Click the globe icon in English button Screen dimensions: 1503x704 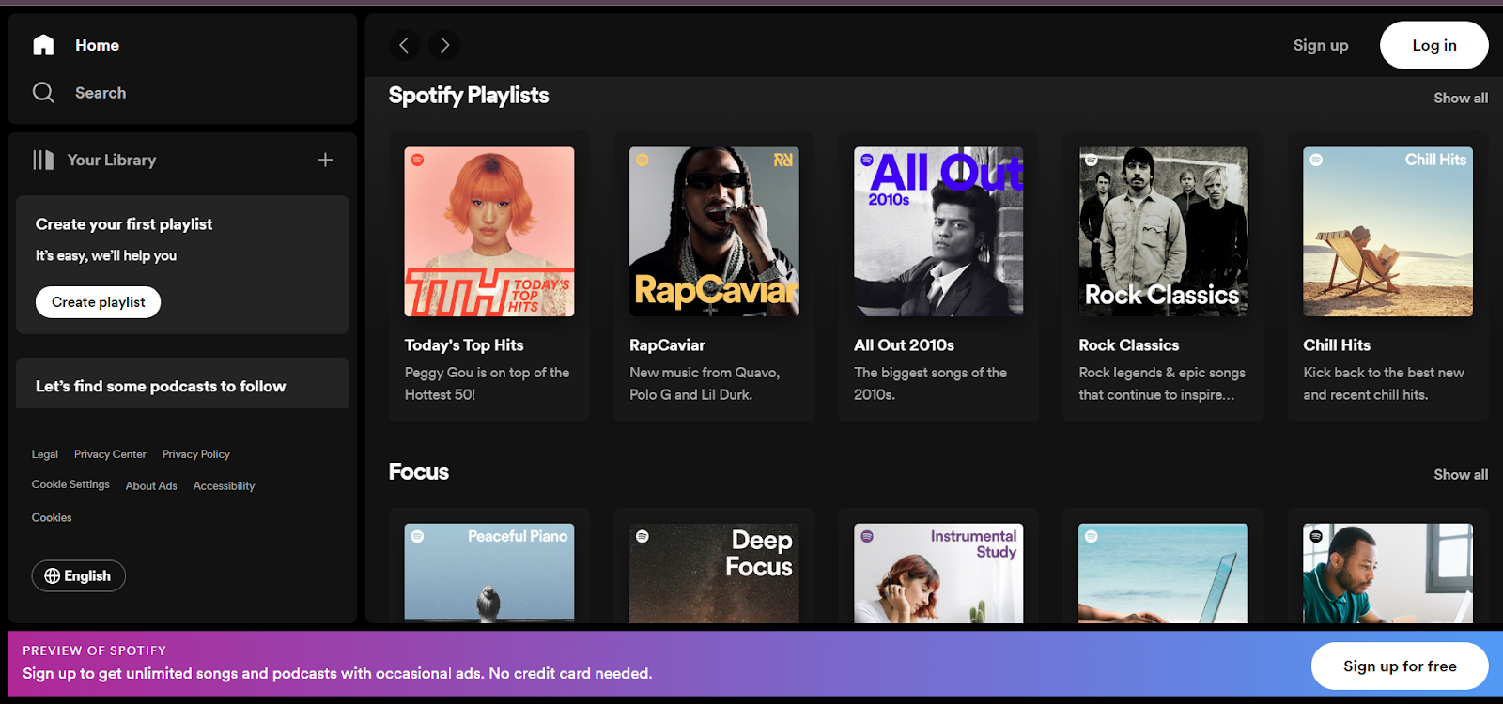[x=53, y=576]
